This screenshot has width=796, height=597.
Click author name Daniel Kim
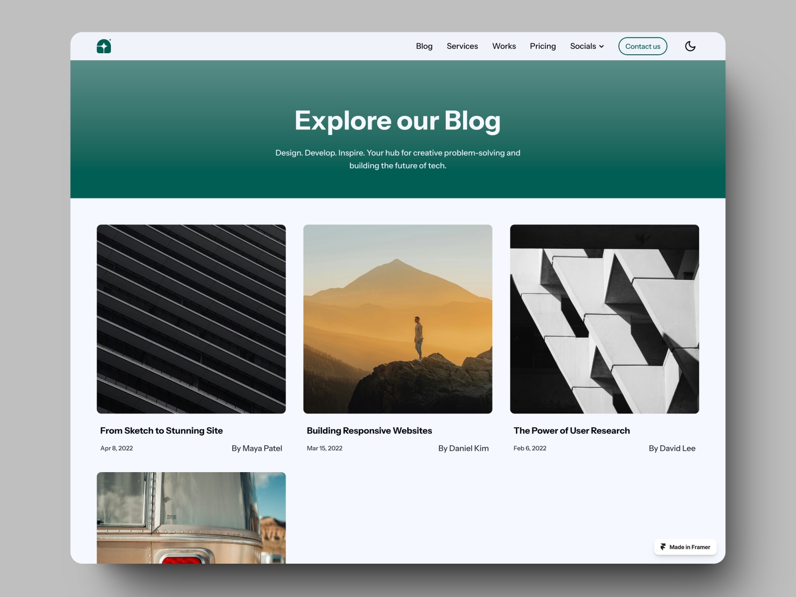464,448
